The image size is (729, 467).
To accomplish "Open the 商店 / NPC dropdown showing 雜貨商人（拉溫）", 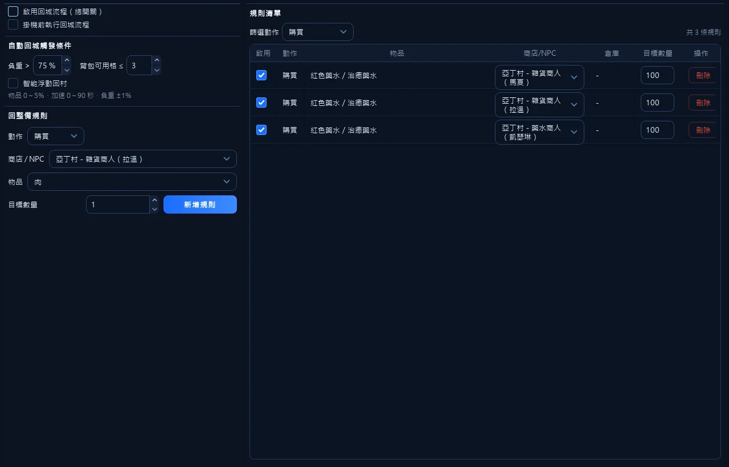I will (143, 159).
